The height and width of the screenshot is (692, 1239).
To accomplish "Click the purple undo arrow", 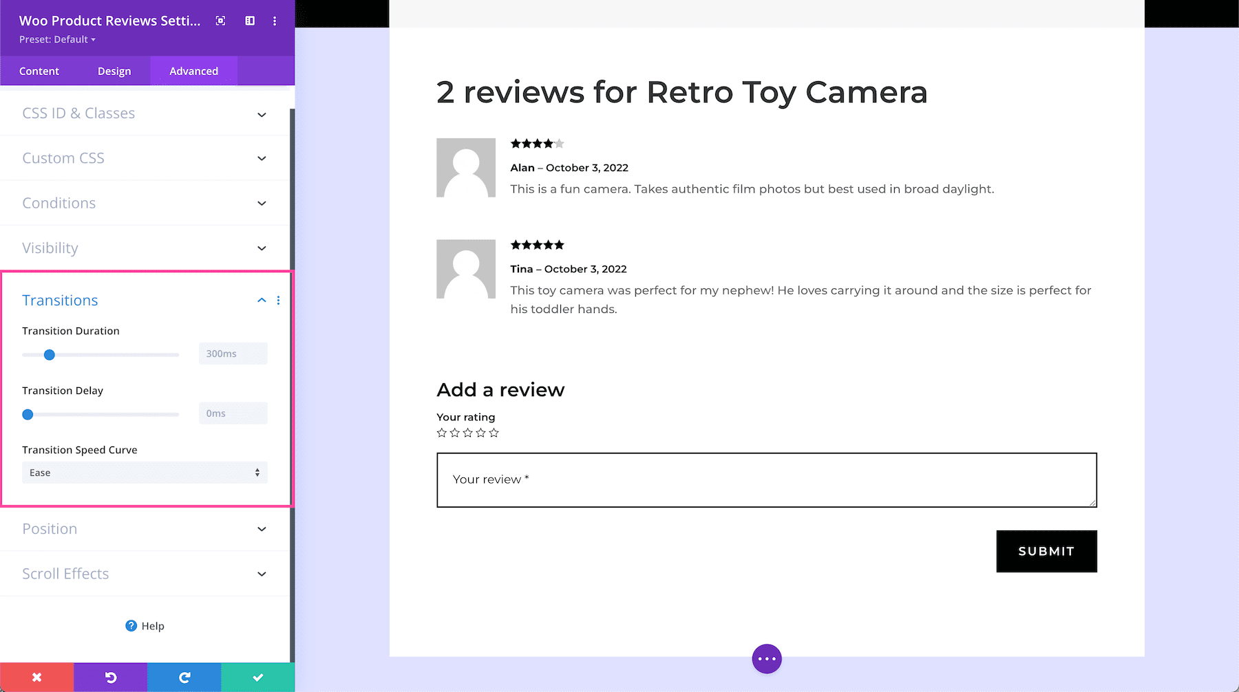I will click(111, 678).
